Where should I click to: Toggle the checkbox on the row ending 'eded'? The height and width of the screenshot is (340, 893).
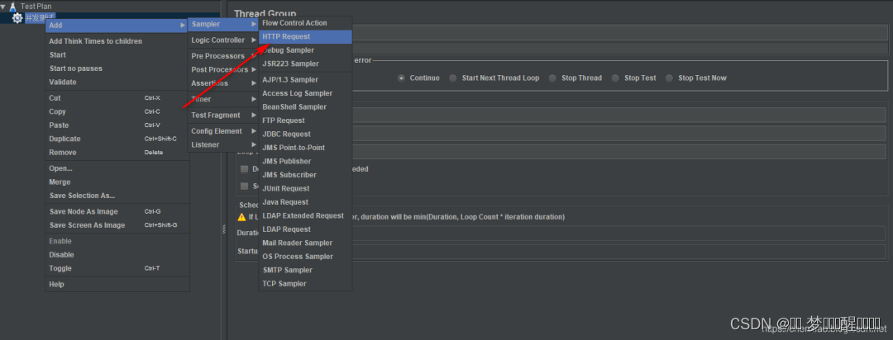point(244,169)
